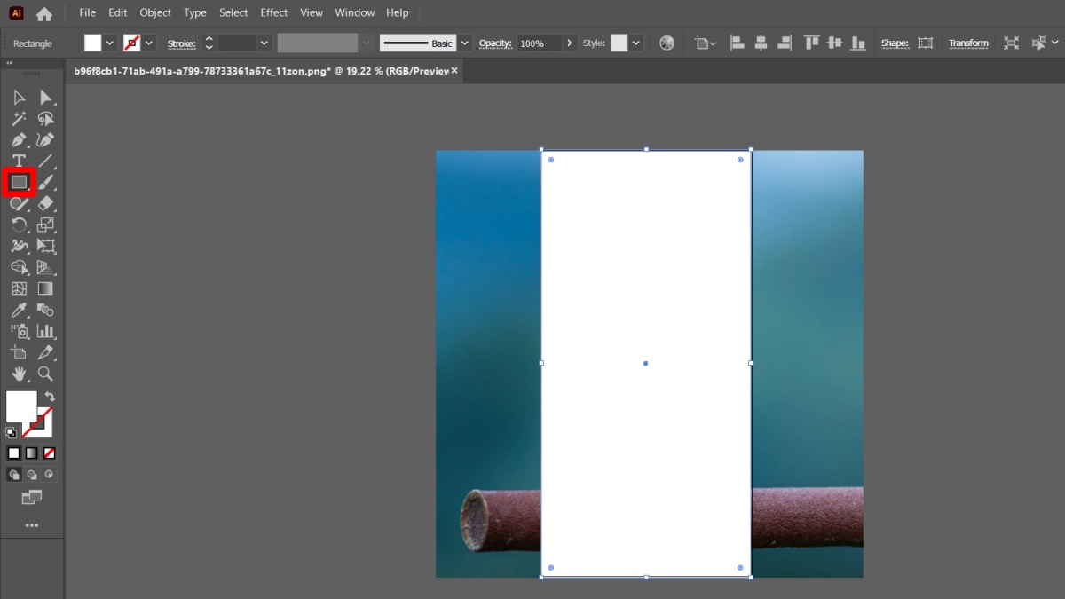The image size is (1065, 599).
Task: Expand the opacity value arrow
Action: pyautogui.click(x=569, y=43)
